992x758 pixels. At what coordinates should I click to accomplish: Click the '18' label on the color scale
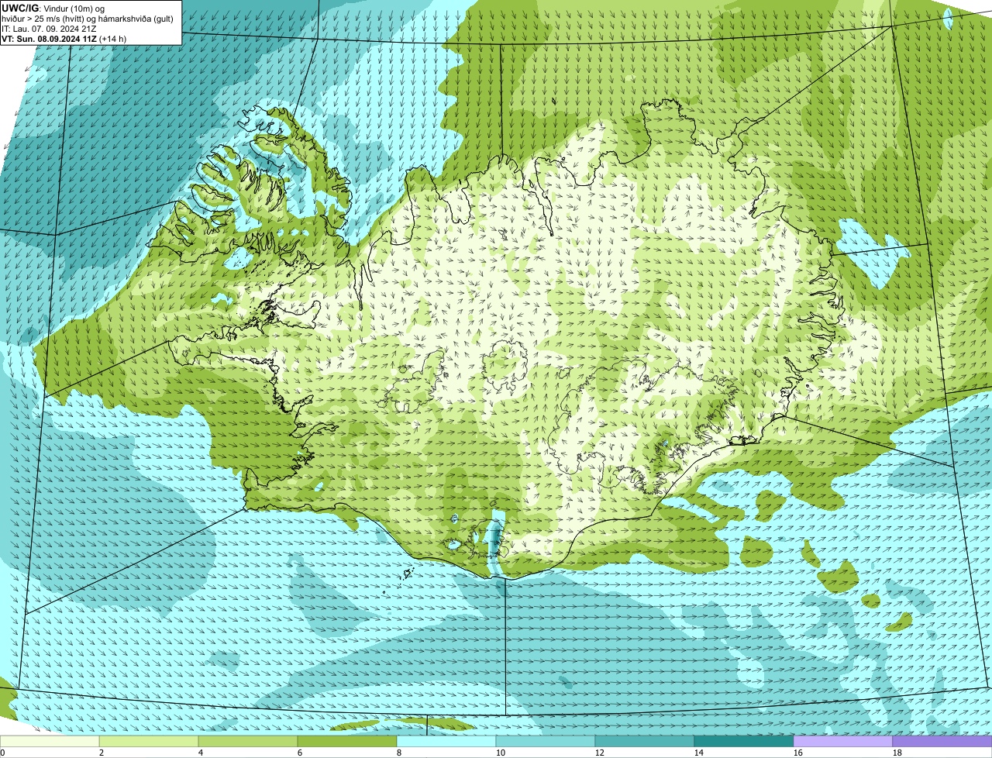tap(897, 753)
